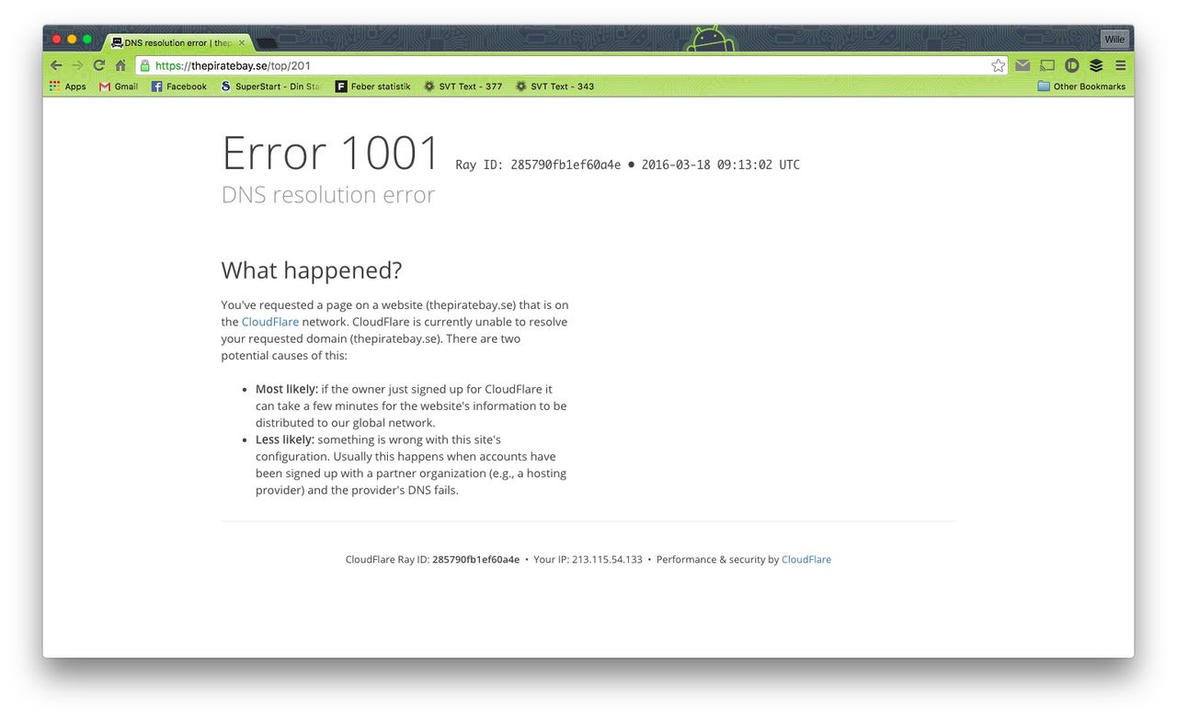Click the Error 1001 heading
Screen dimensions: 1177x719
click(x=332, y=153)
